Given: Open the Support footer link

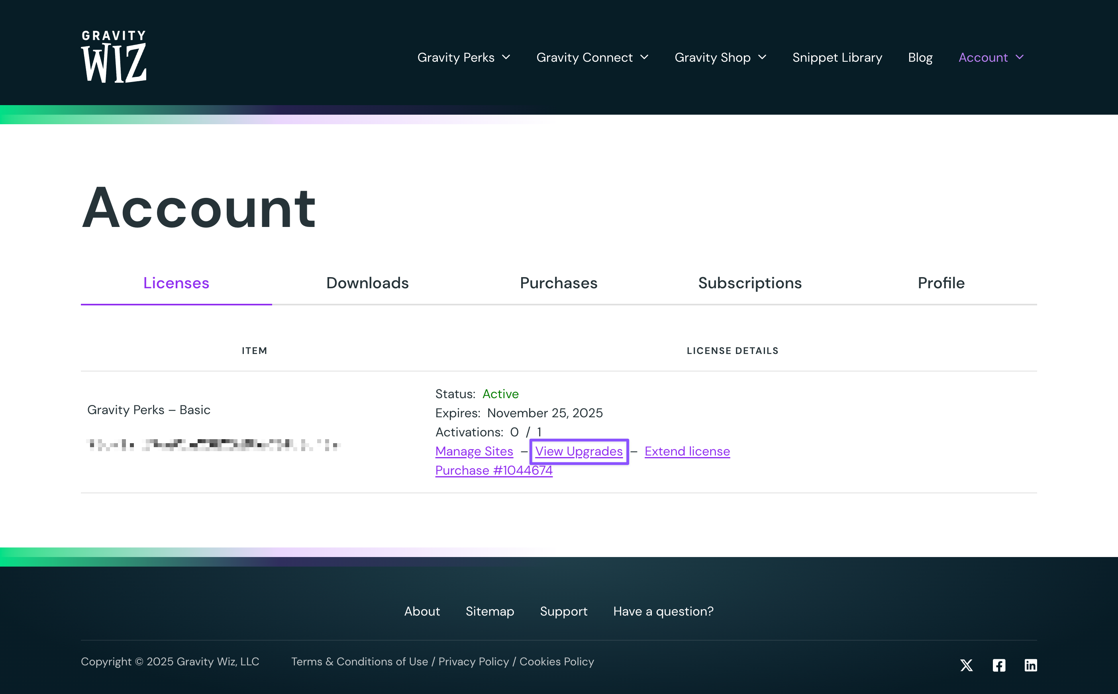Looking at the screenshot, I should (564, 612).
